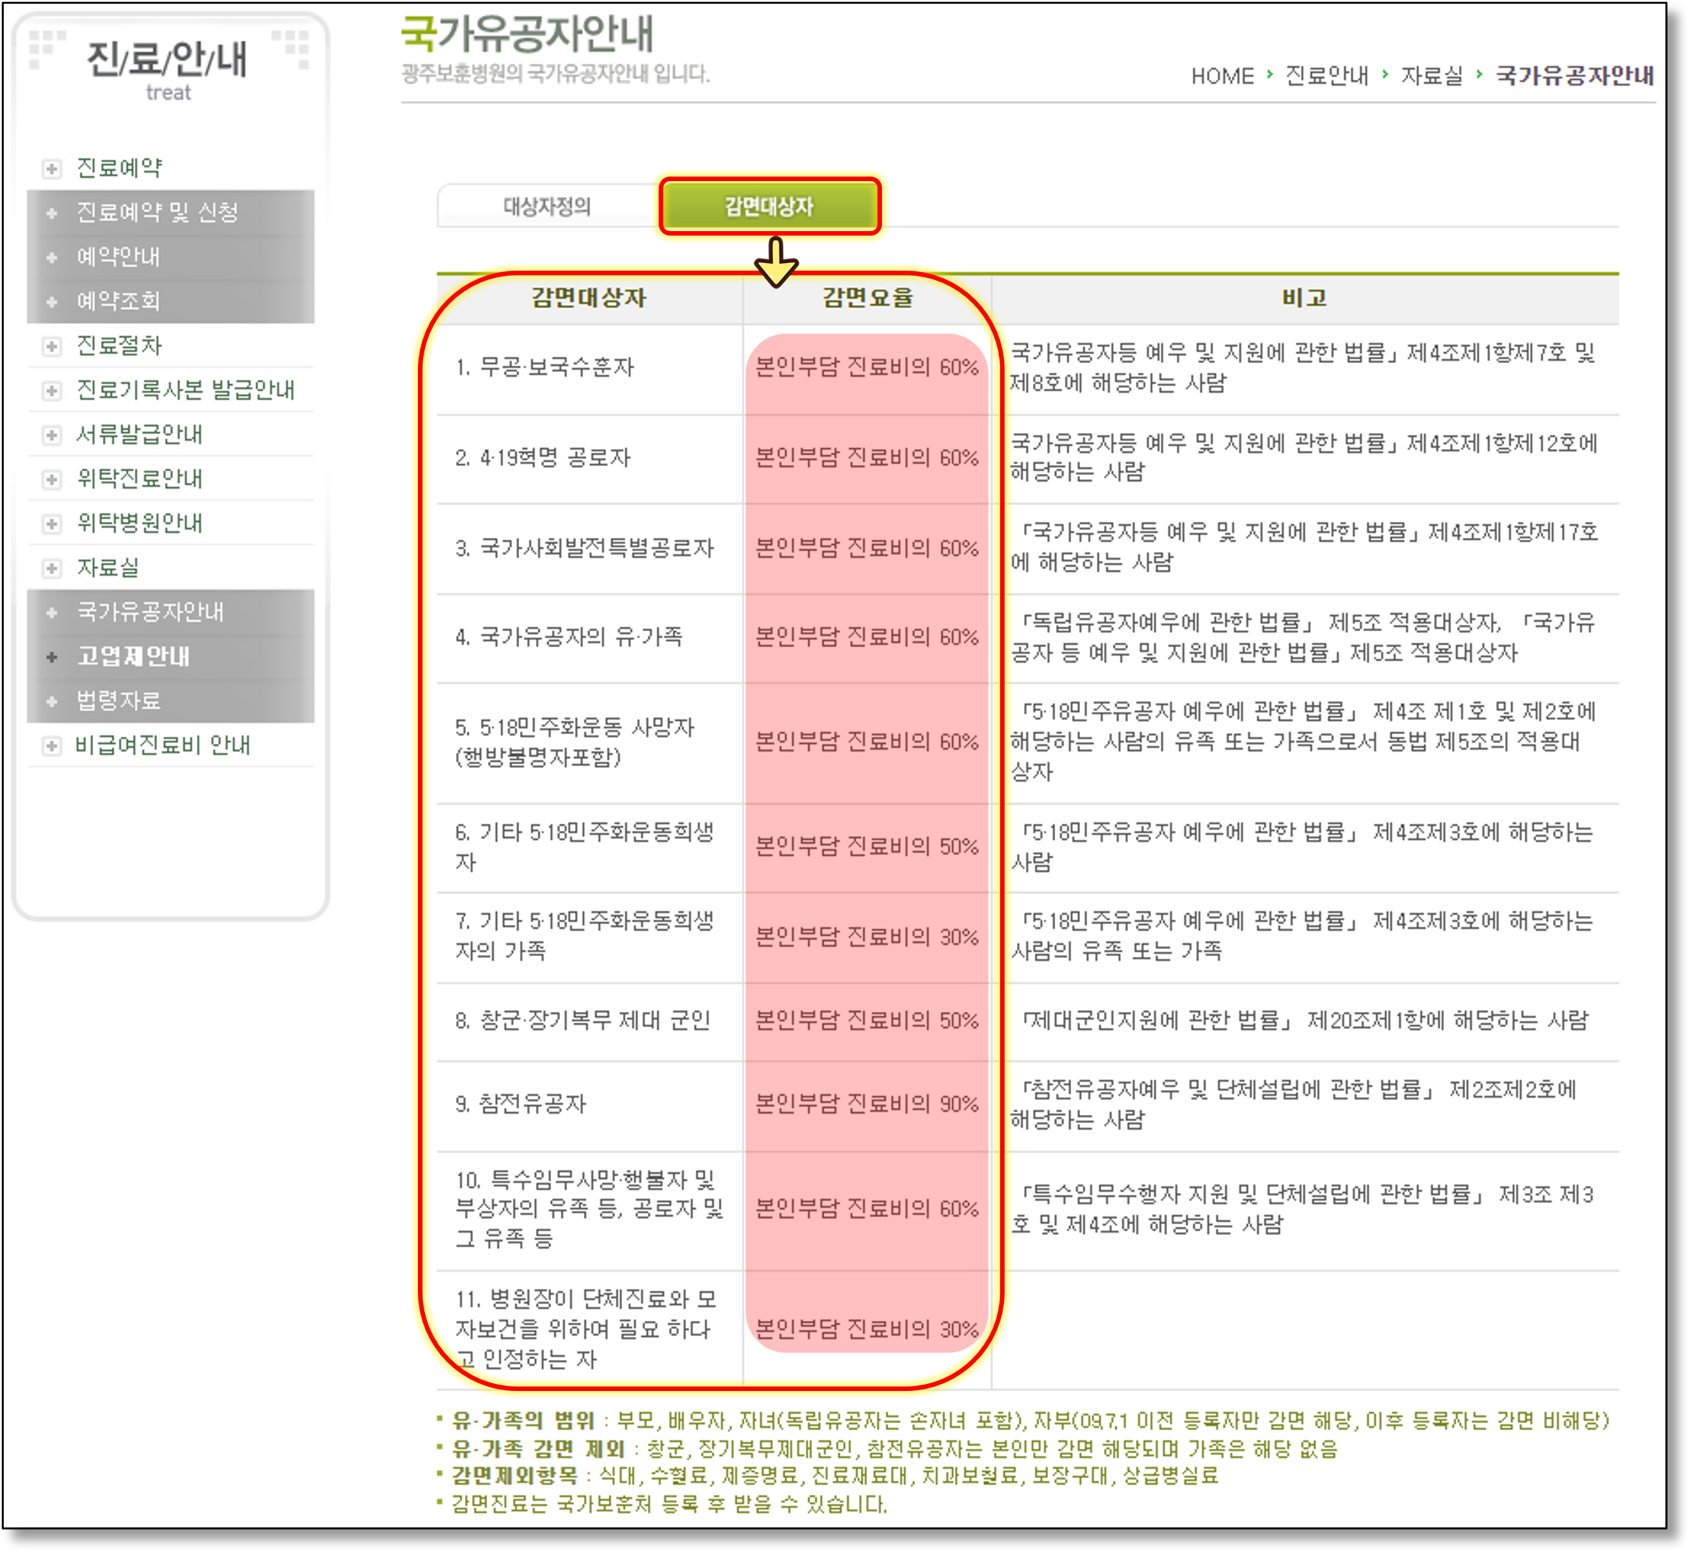The image size is (1690, 1552).
Task: Select the 감면대상자 tab
Action: (769, 206)
